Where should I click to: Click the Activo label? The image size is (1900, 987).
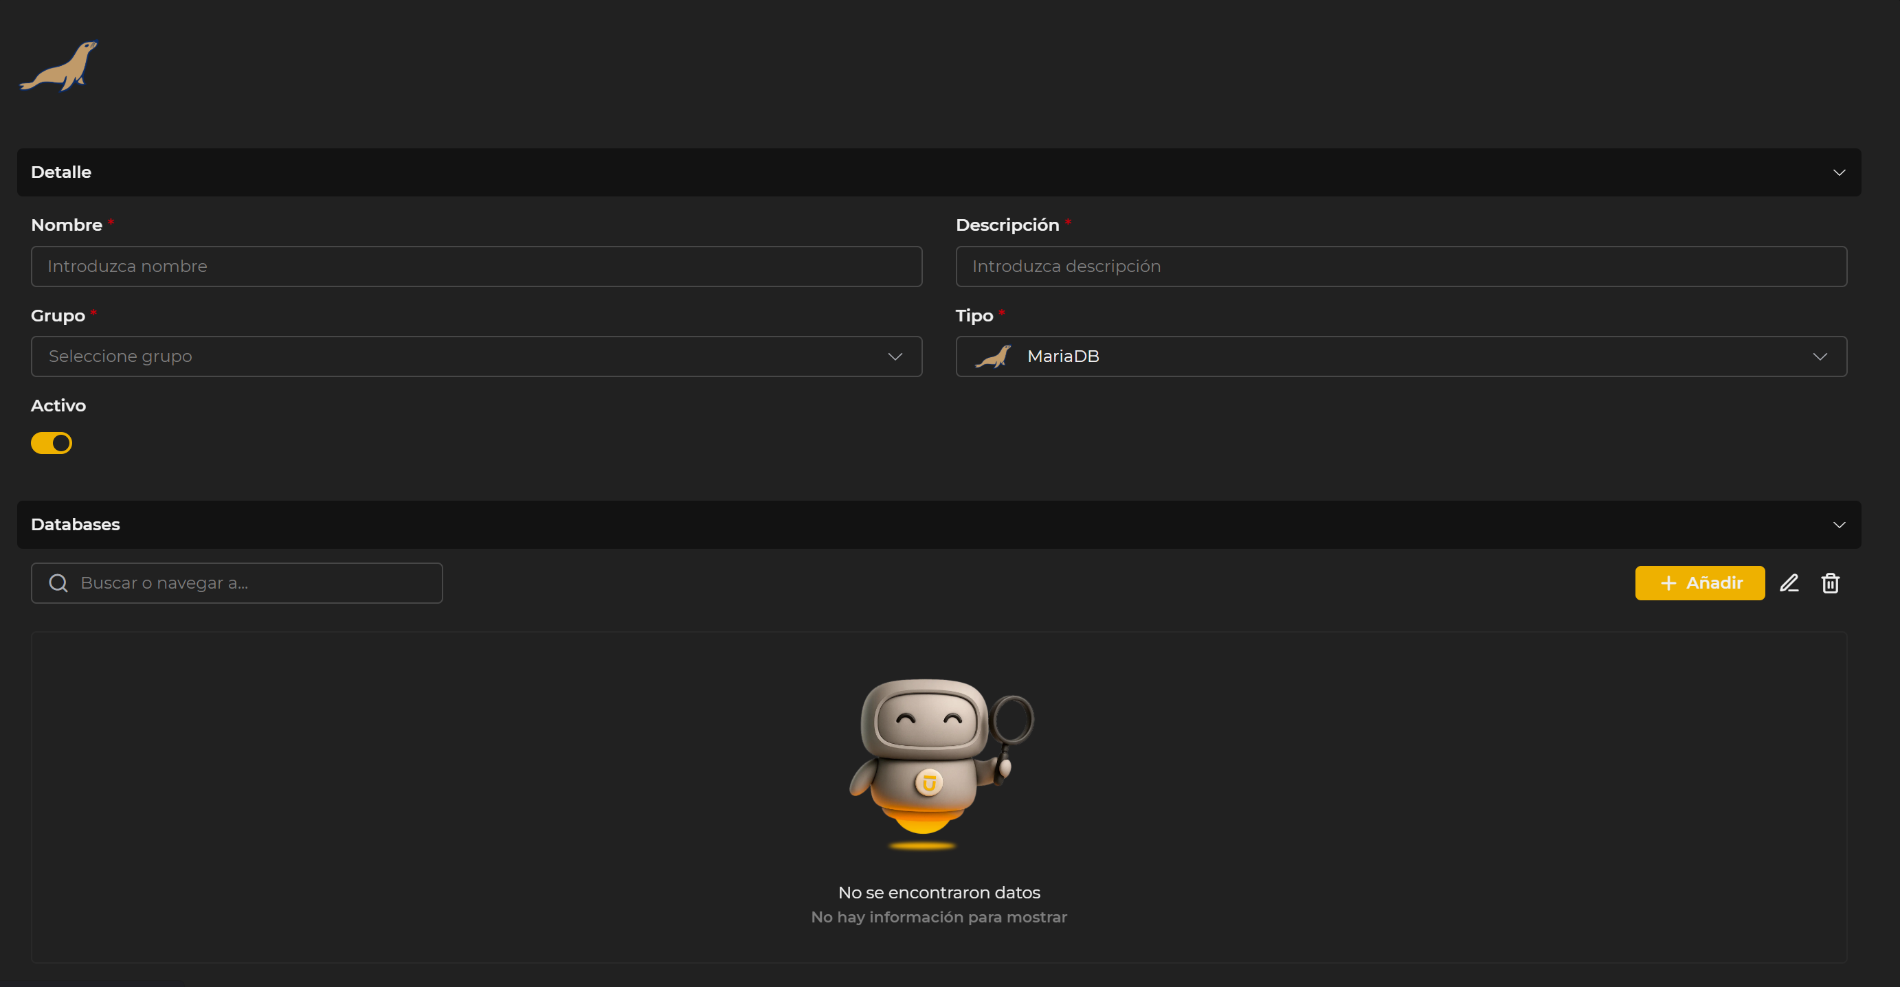click(x=58, y=405)
